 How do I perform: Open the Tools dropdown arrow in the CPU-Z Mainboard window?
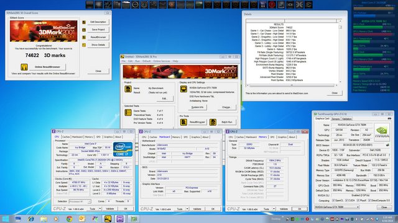(187, 209)
